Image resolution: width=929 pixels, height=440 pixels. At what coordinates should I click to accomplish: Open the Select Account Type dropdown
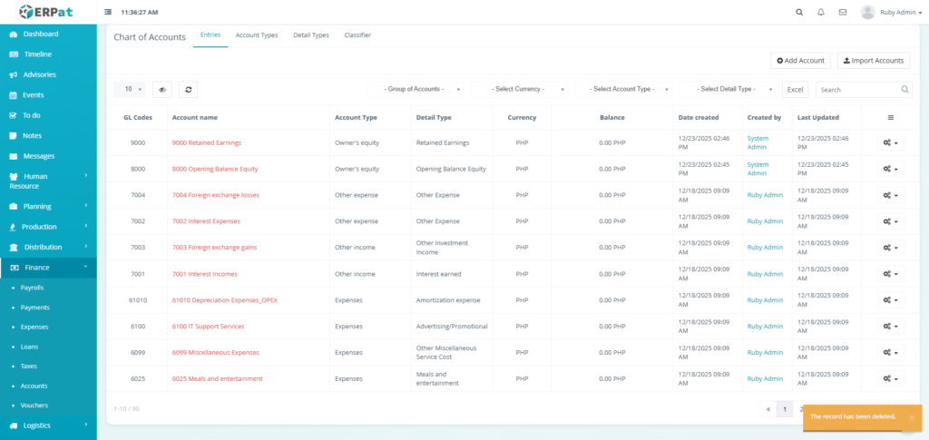[626, 89]
